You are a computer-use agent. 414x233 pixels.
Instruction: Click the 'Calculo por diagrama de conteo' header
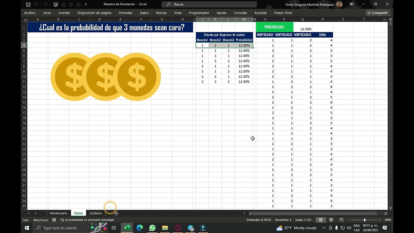click(224, 35)
